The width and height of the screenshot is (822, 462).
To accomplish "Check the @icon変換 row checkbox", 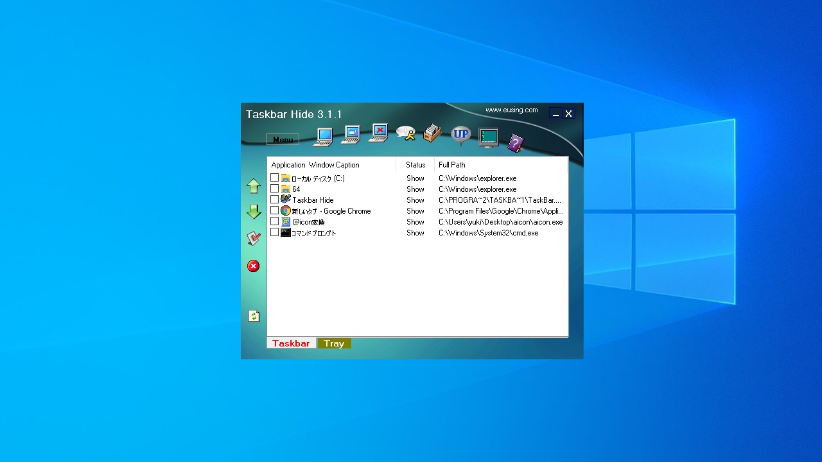I will (275, 221).
